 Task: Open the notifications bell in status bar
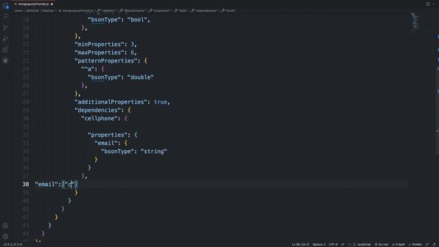tap(434, 244)
